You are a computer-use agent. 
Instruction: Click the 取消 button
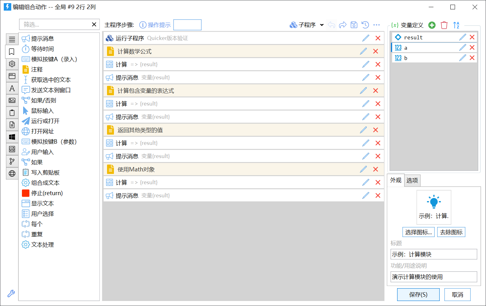pos(458,294)
